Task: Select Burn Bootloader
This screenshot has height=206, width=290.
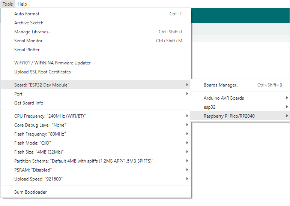Action: point(30,192)
